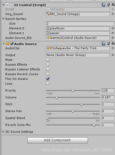
Task: Select the None (Audio Mixer Group) field
Action: (x=78, y=55)
